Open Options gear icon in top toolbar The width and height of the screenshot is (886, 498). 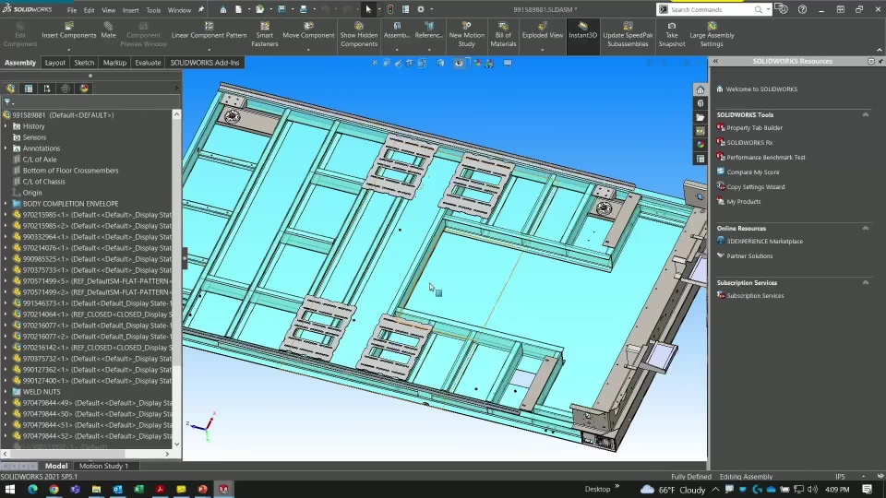coord(421,9)
